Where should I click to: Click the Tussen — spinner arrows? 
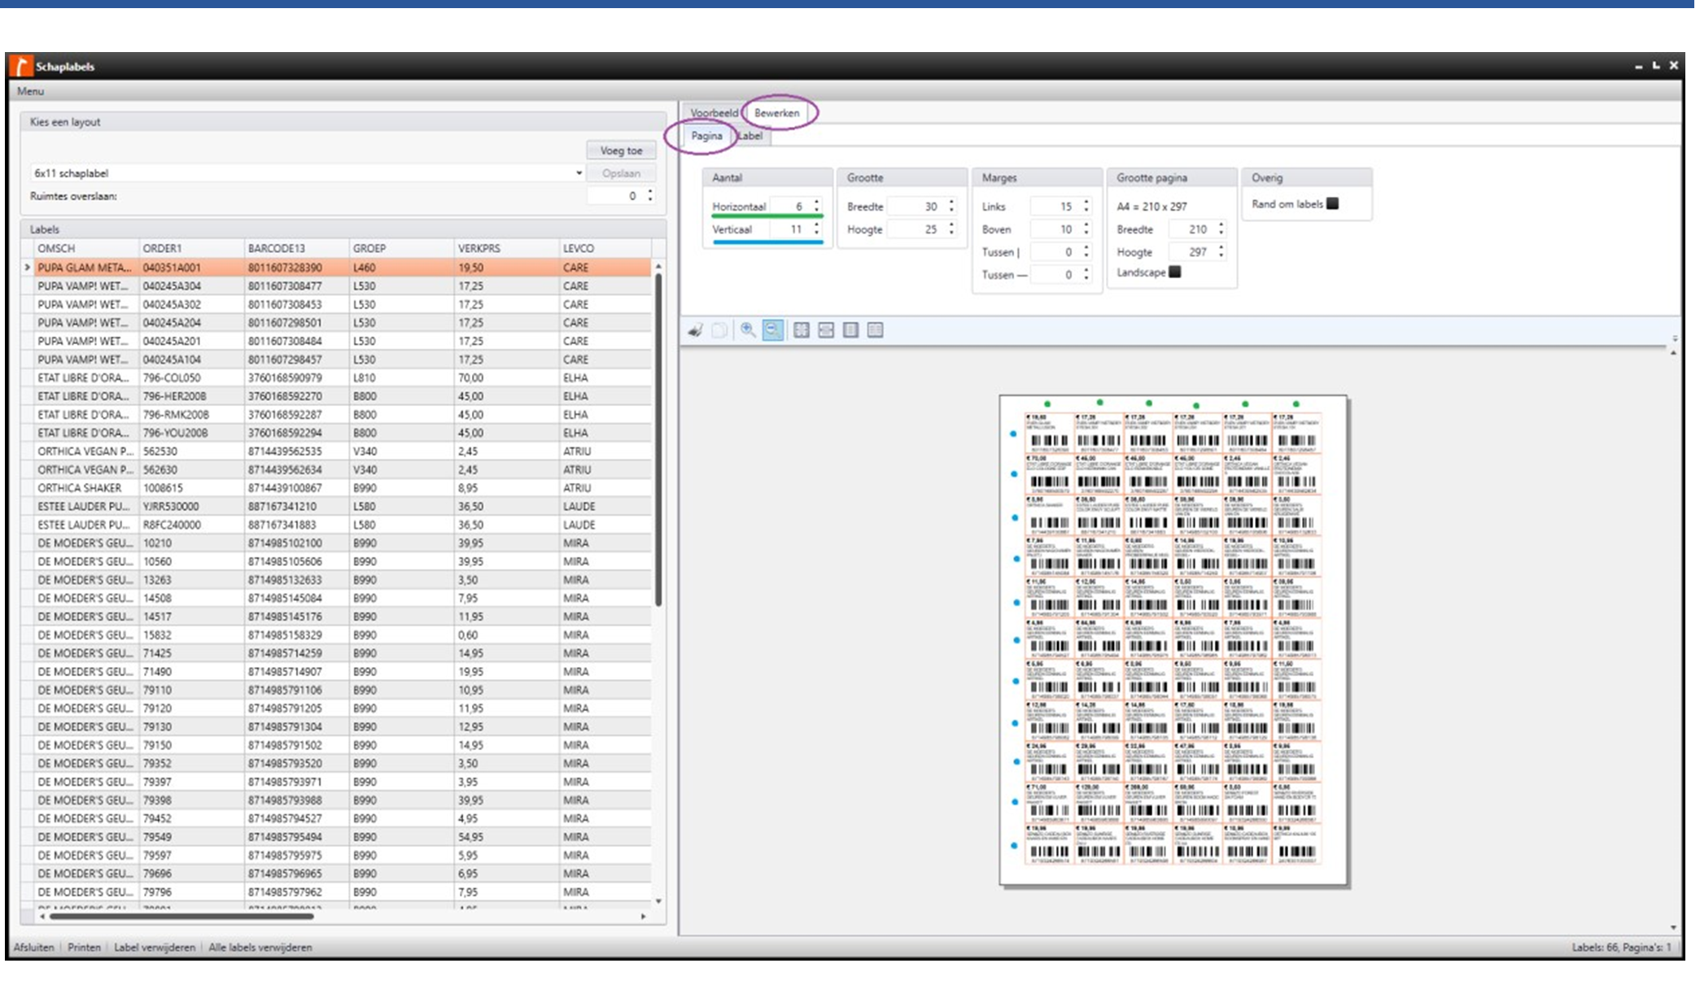pos(1086,275)
